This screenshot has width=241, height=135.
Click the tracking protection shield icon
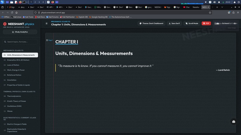36,13
